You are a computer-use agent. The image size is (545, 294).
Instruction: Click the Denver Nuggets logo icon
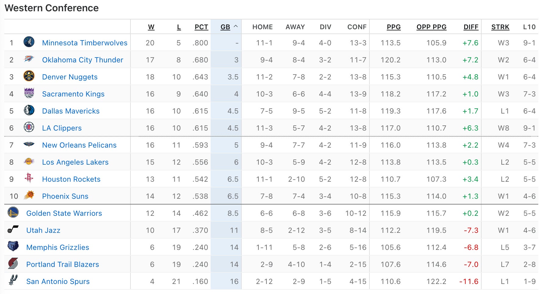pyautogui.click(x=29, y=76)
